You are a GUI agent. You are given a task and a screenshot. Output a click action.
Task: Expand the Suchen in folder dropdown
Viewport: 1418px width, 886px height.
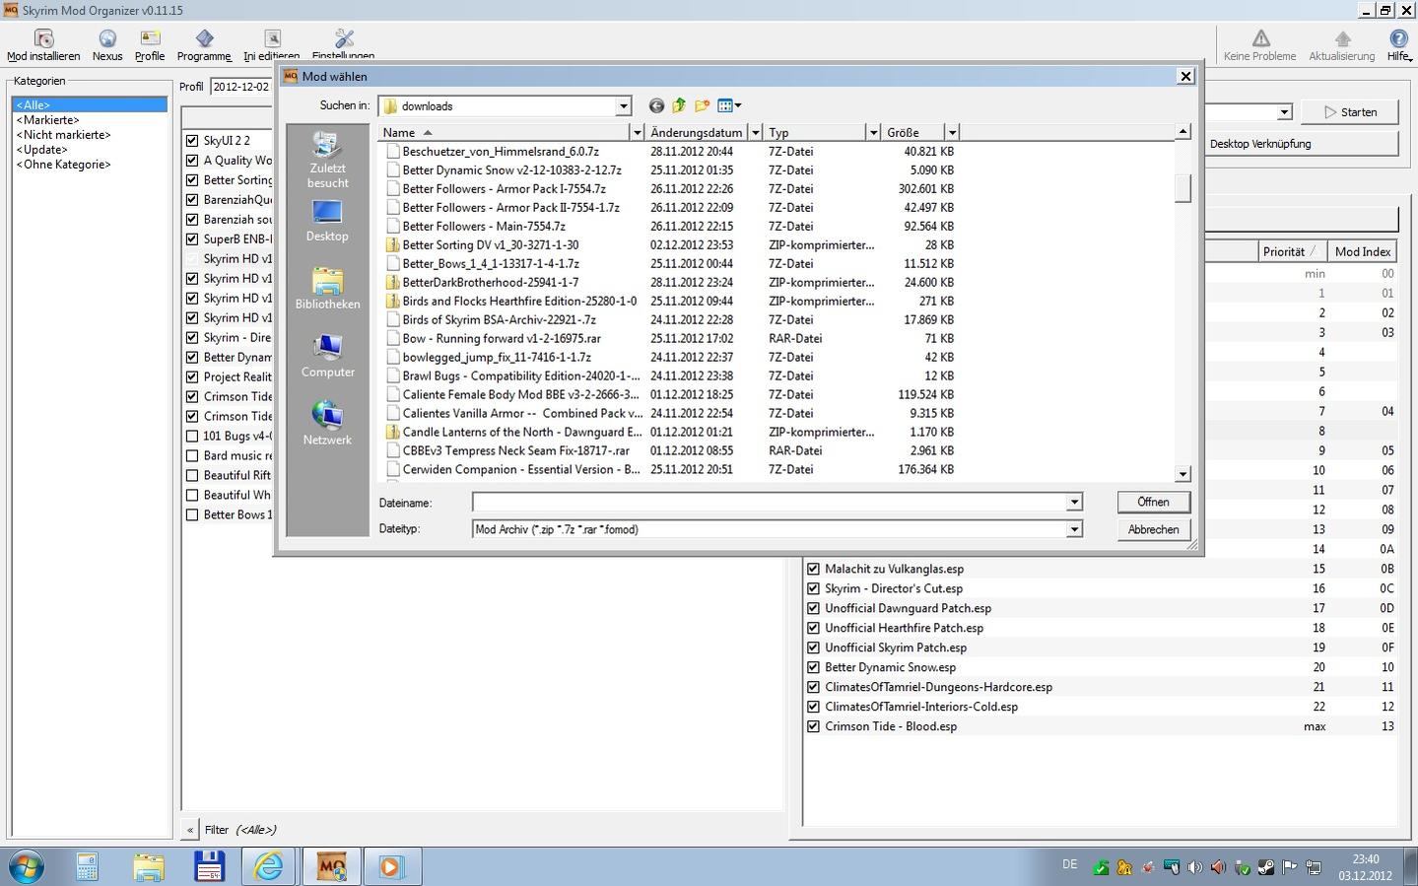623,106
